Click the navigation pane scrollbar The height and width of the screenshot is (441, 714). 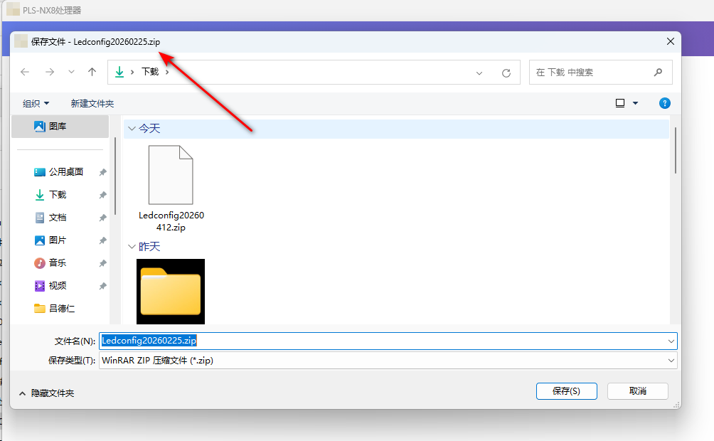click(x=115, y=176)
